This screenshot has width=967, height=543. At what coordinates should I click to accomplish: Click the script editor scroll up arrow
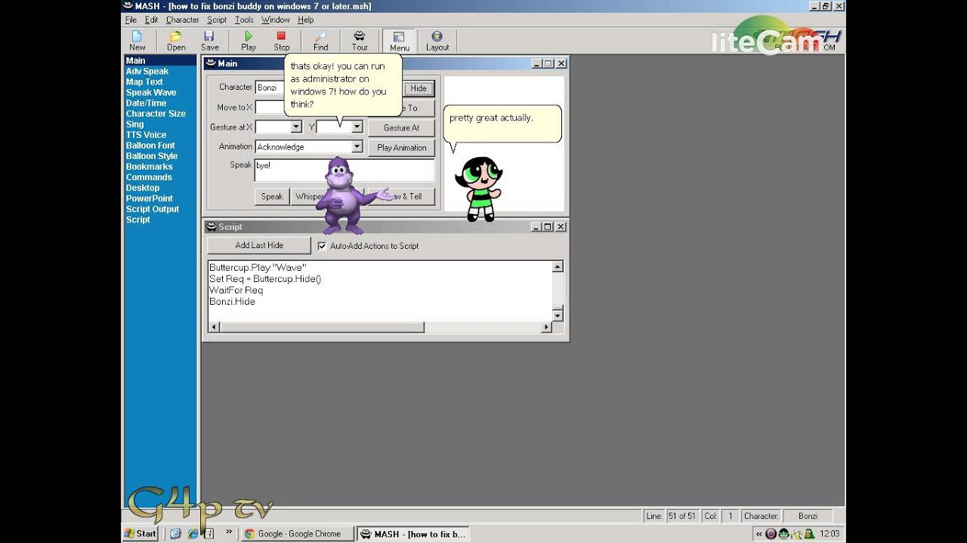click(x=558, y=266)
